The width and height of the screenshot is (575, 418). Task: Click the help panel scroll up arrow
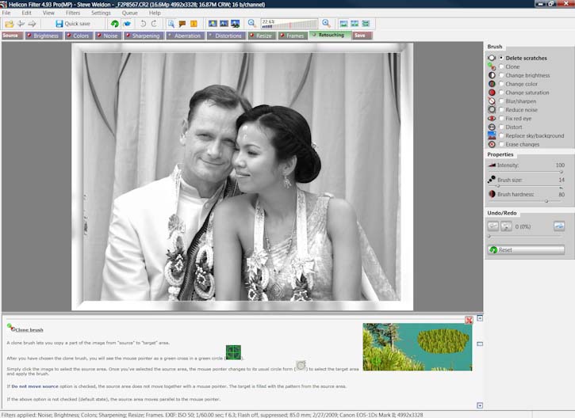click(480, 318)
